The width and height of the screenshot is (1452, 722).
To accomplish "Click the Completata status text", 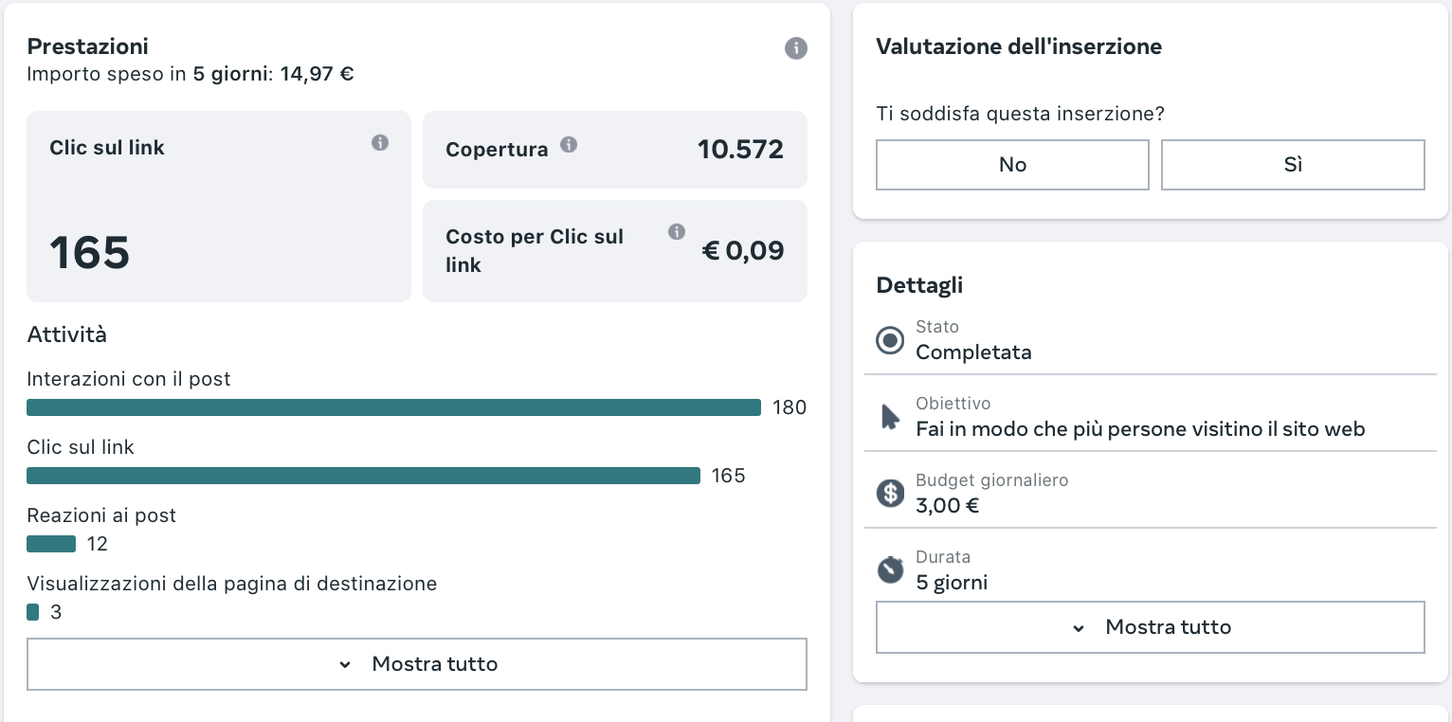I will click(x=973, y=352).
